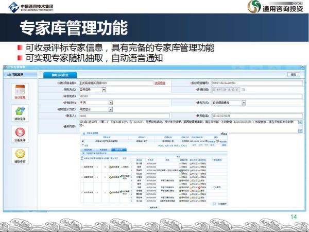Select the 回避条件 sidebar icon
This screenshot has width=309, height=232.
pos(20,135)
